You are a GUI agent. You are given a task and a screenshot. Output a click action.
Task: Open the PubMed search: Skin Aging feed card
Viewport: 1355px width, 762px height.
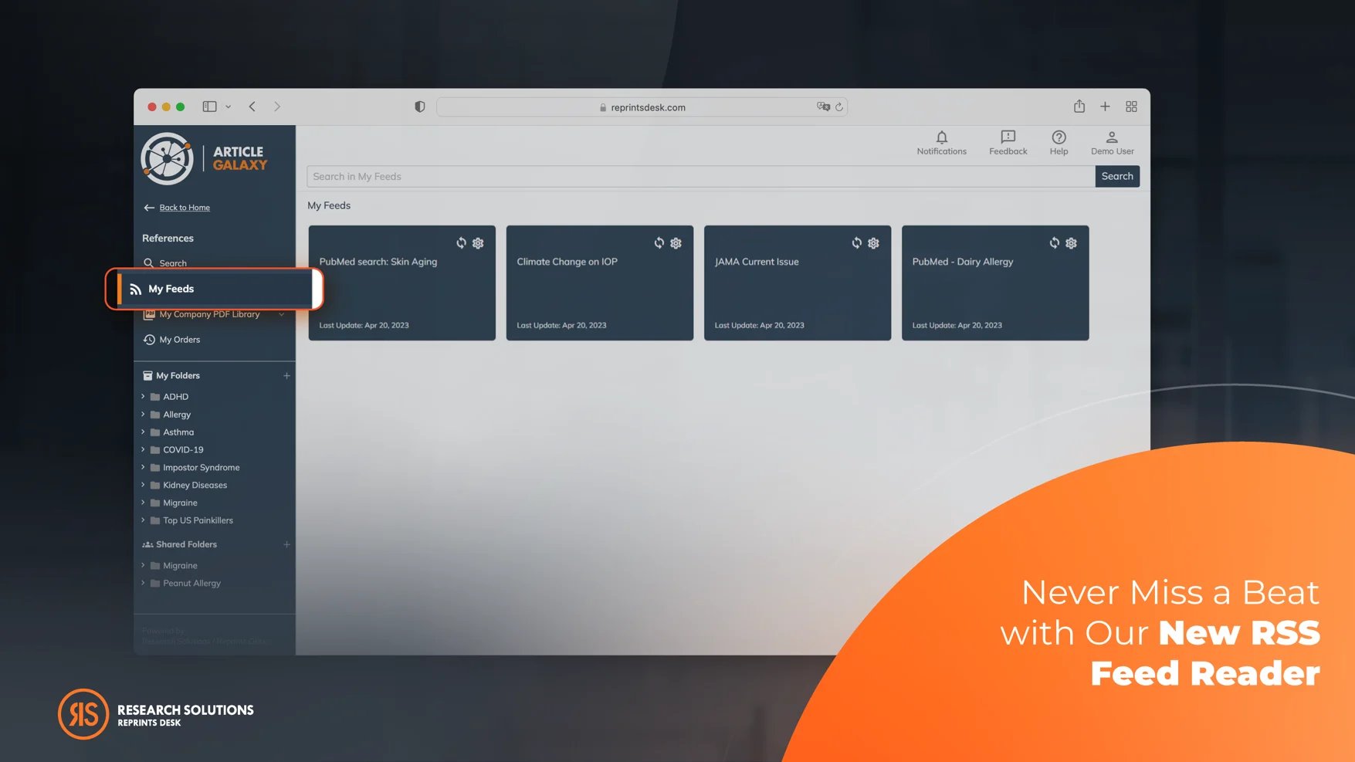coord(402,283)
